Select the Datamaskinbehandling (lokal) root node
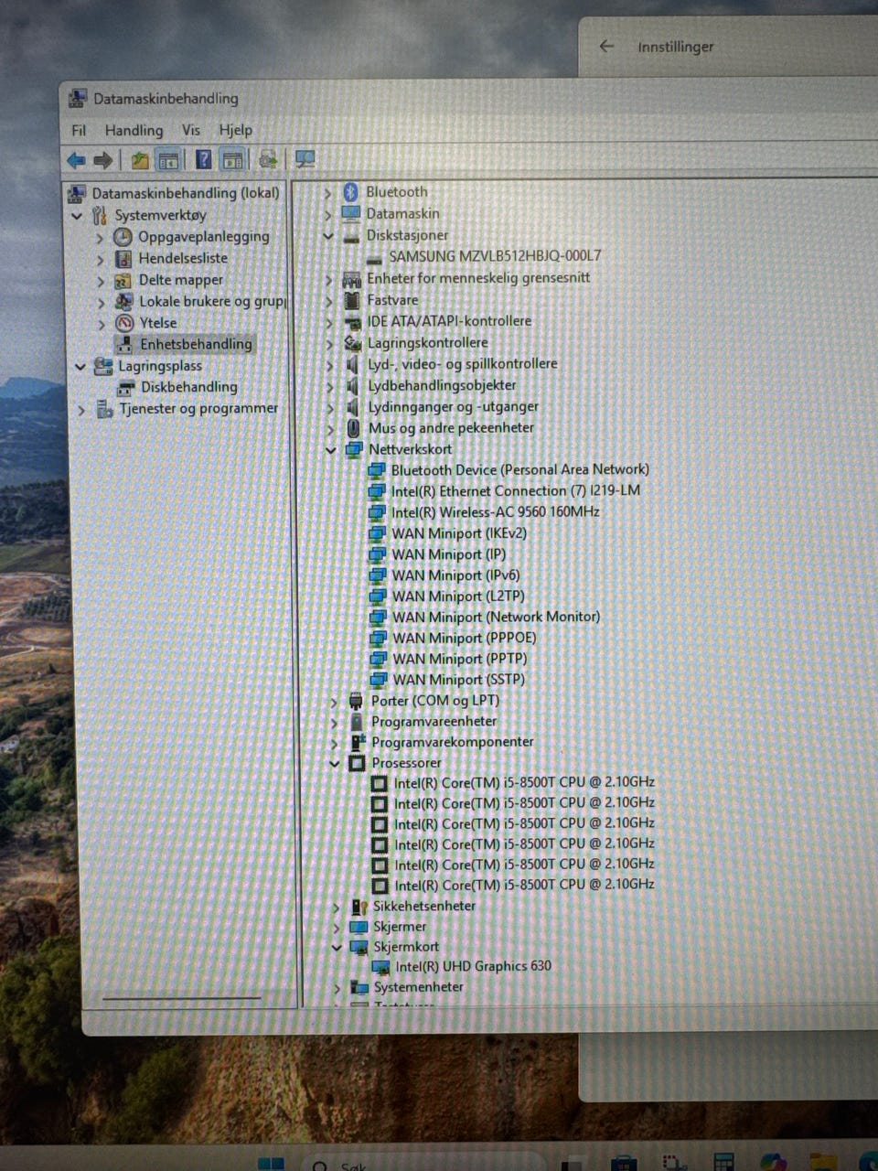The height and width of the screenshot is (1171, 878). 186,193
